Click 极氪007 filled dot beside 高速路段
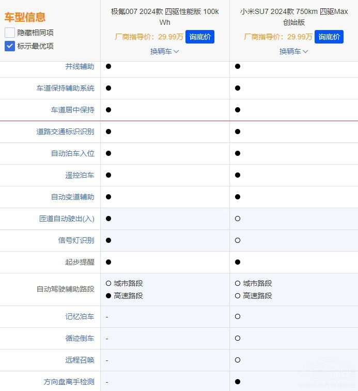 click(108, 296)
